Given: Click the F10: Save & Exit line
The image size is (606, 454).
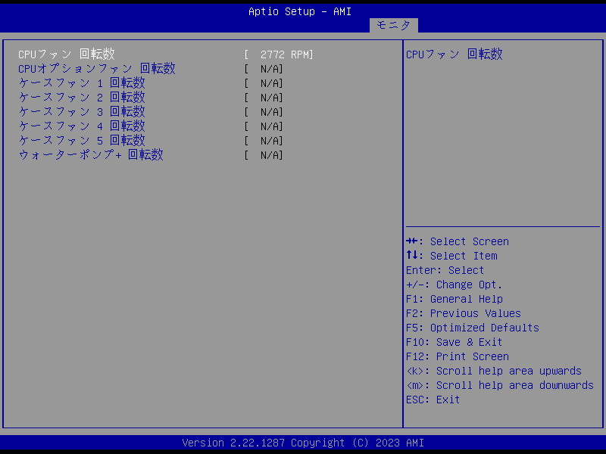Looking at the screenshot, I should tap(454, 342).
